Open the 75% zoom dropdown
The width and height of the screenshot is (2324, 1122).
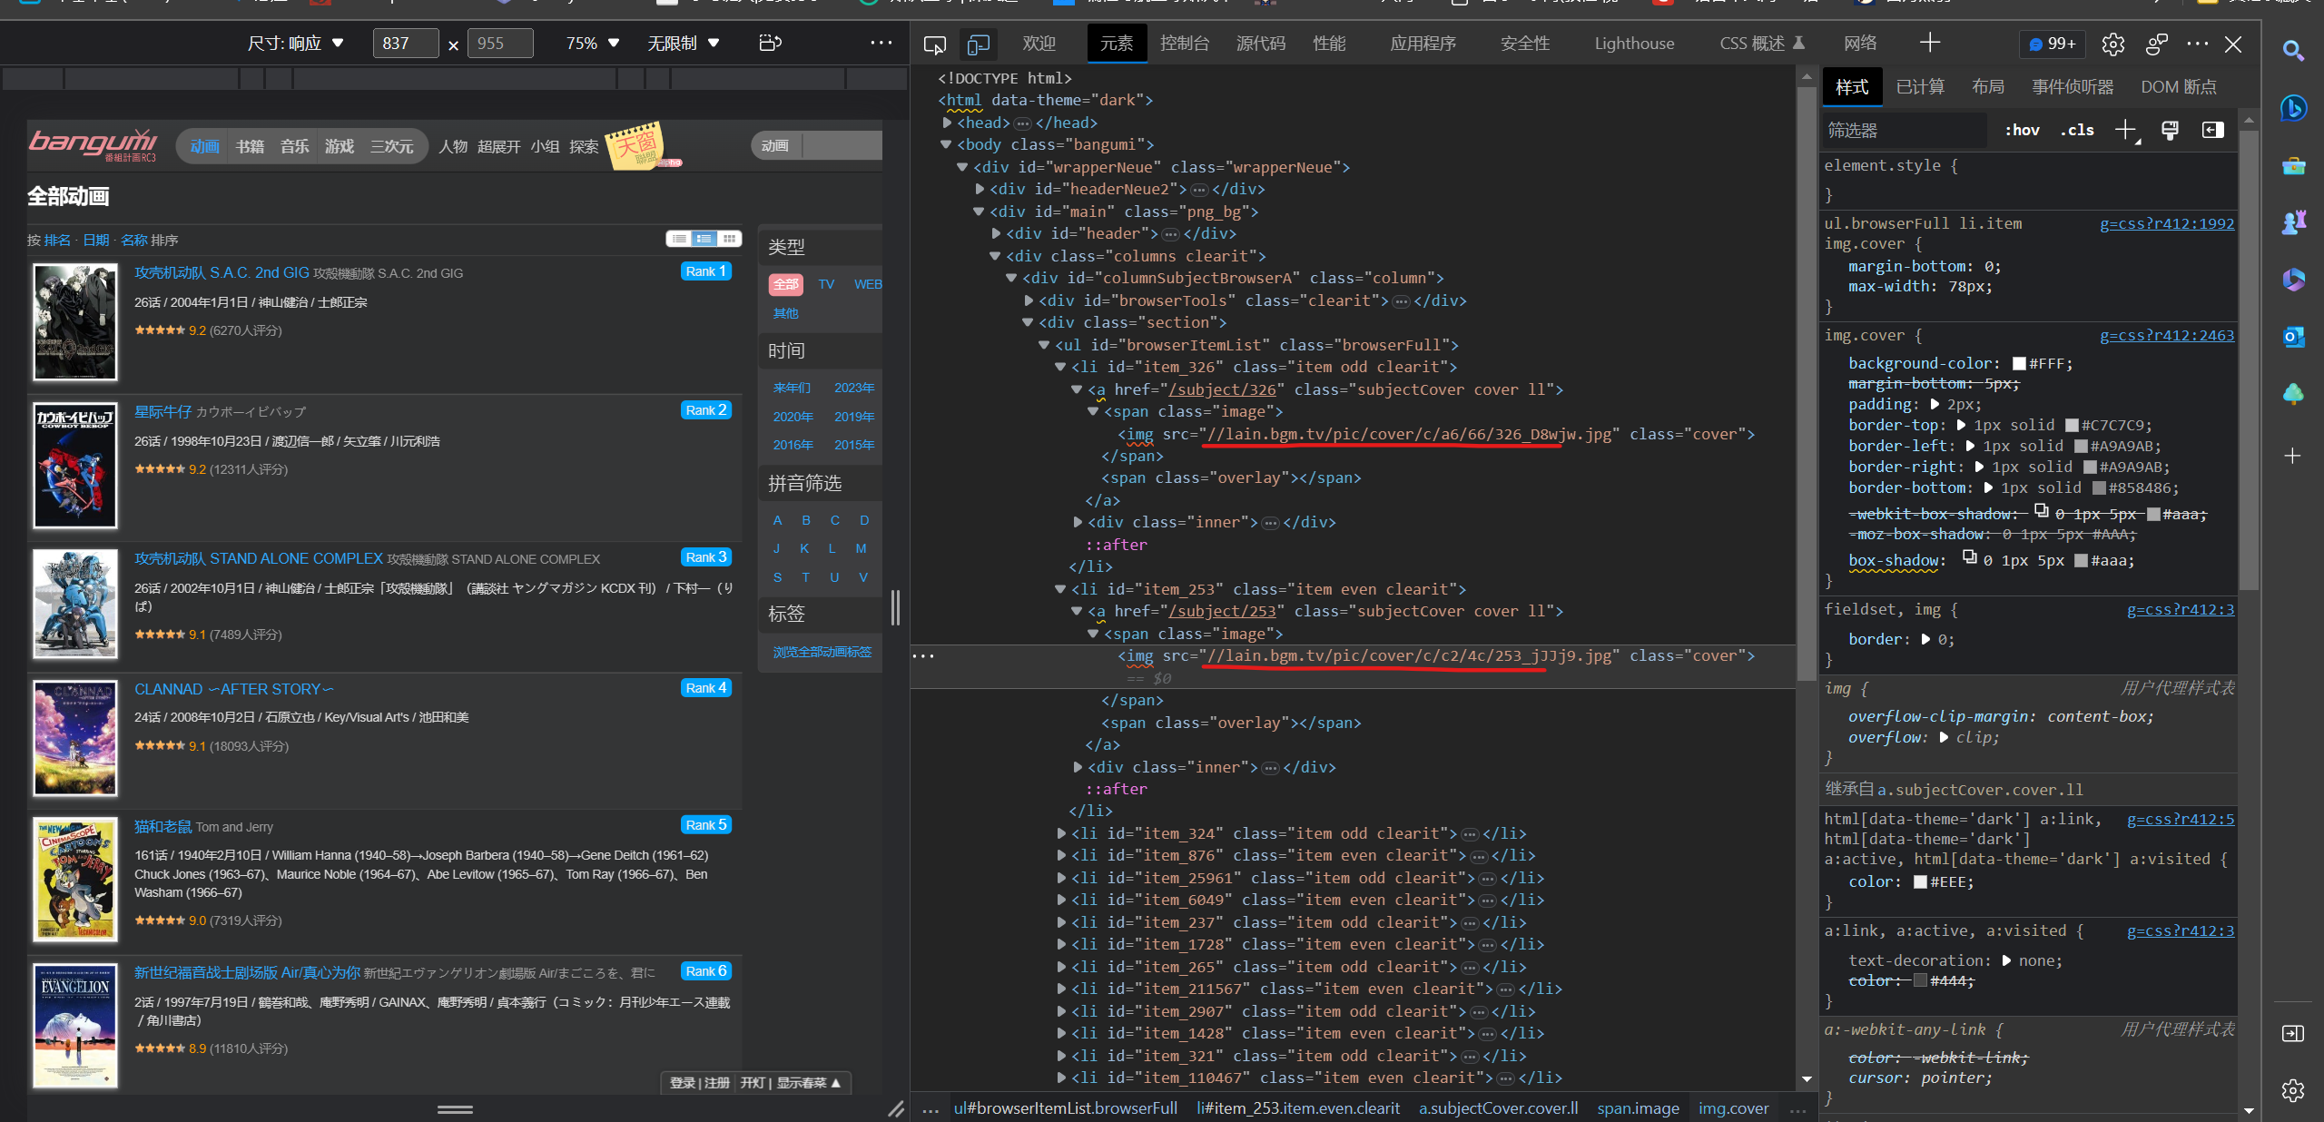coord(592,43)
